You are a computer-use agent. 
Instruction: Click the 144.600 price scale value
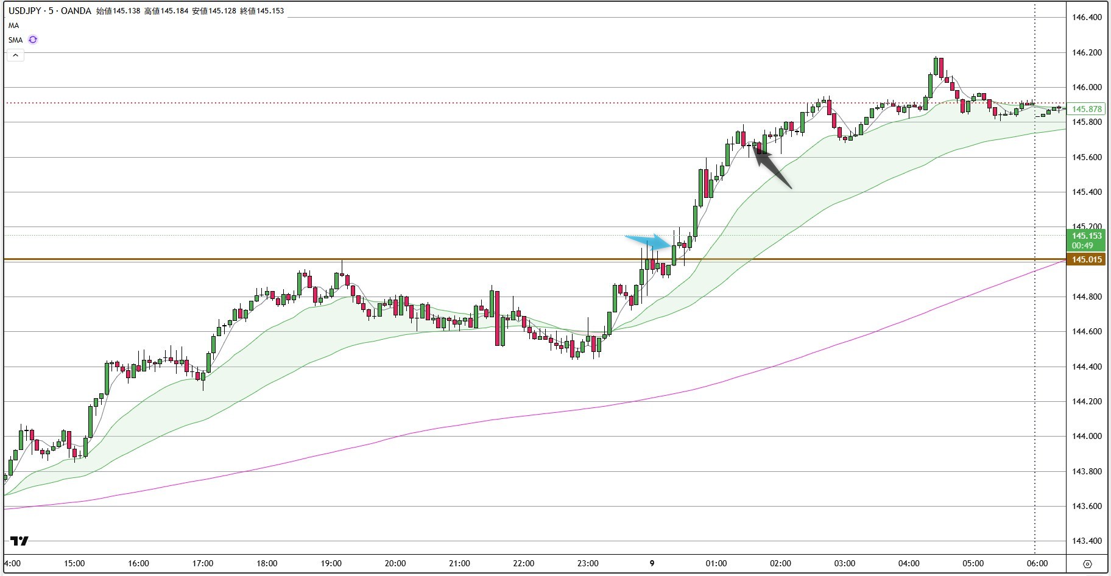[1087, 331]
